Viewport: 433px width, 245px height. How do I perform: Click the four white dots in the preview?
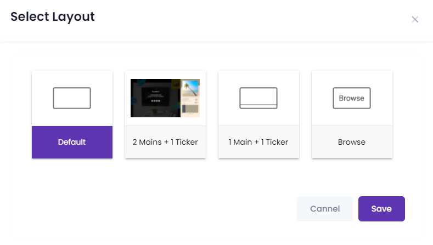(x=156, y=101)
